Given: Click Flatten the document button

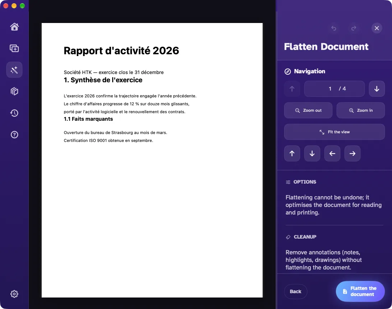Looking at the screenshot, I should coord(360,291).
